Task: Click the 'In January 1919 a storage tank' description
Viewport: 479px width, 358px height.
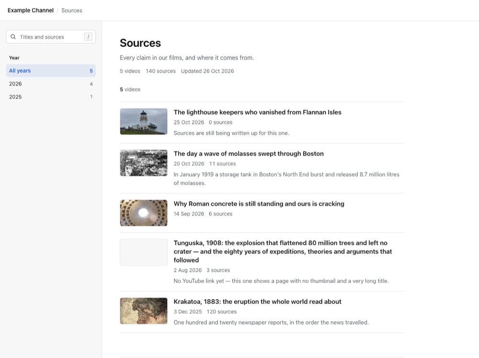Action: pos(286,179)
